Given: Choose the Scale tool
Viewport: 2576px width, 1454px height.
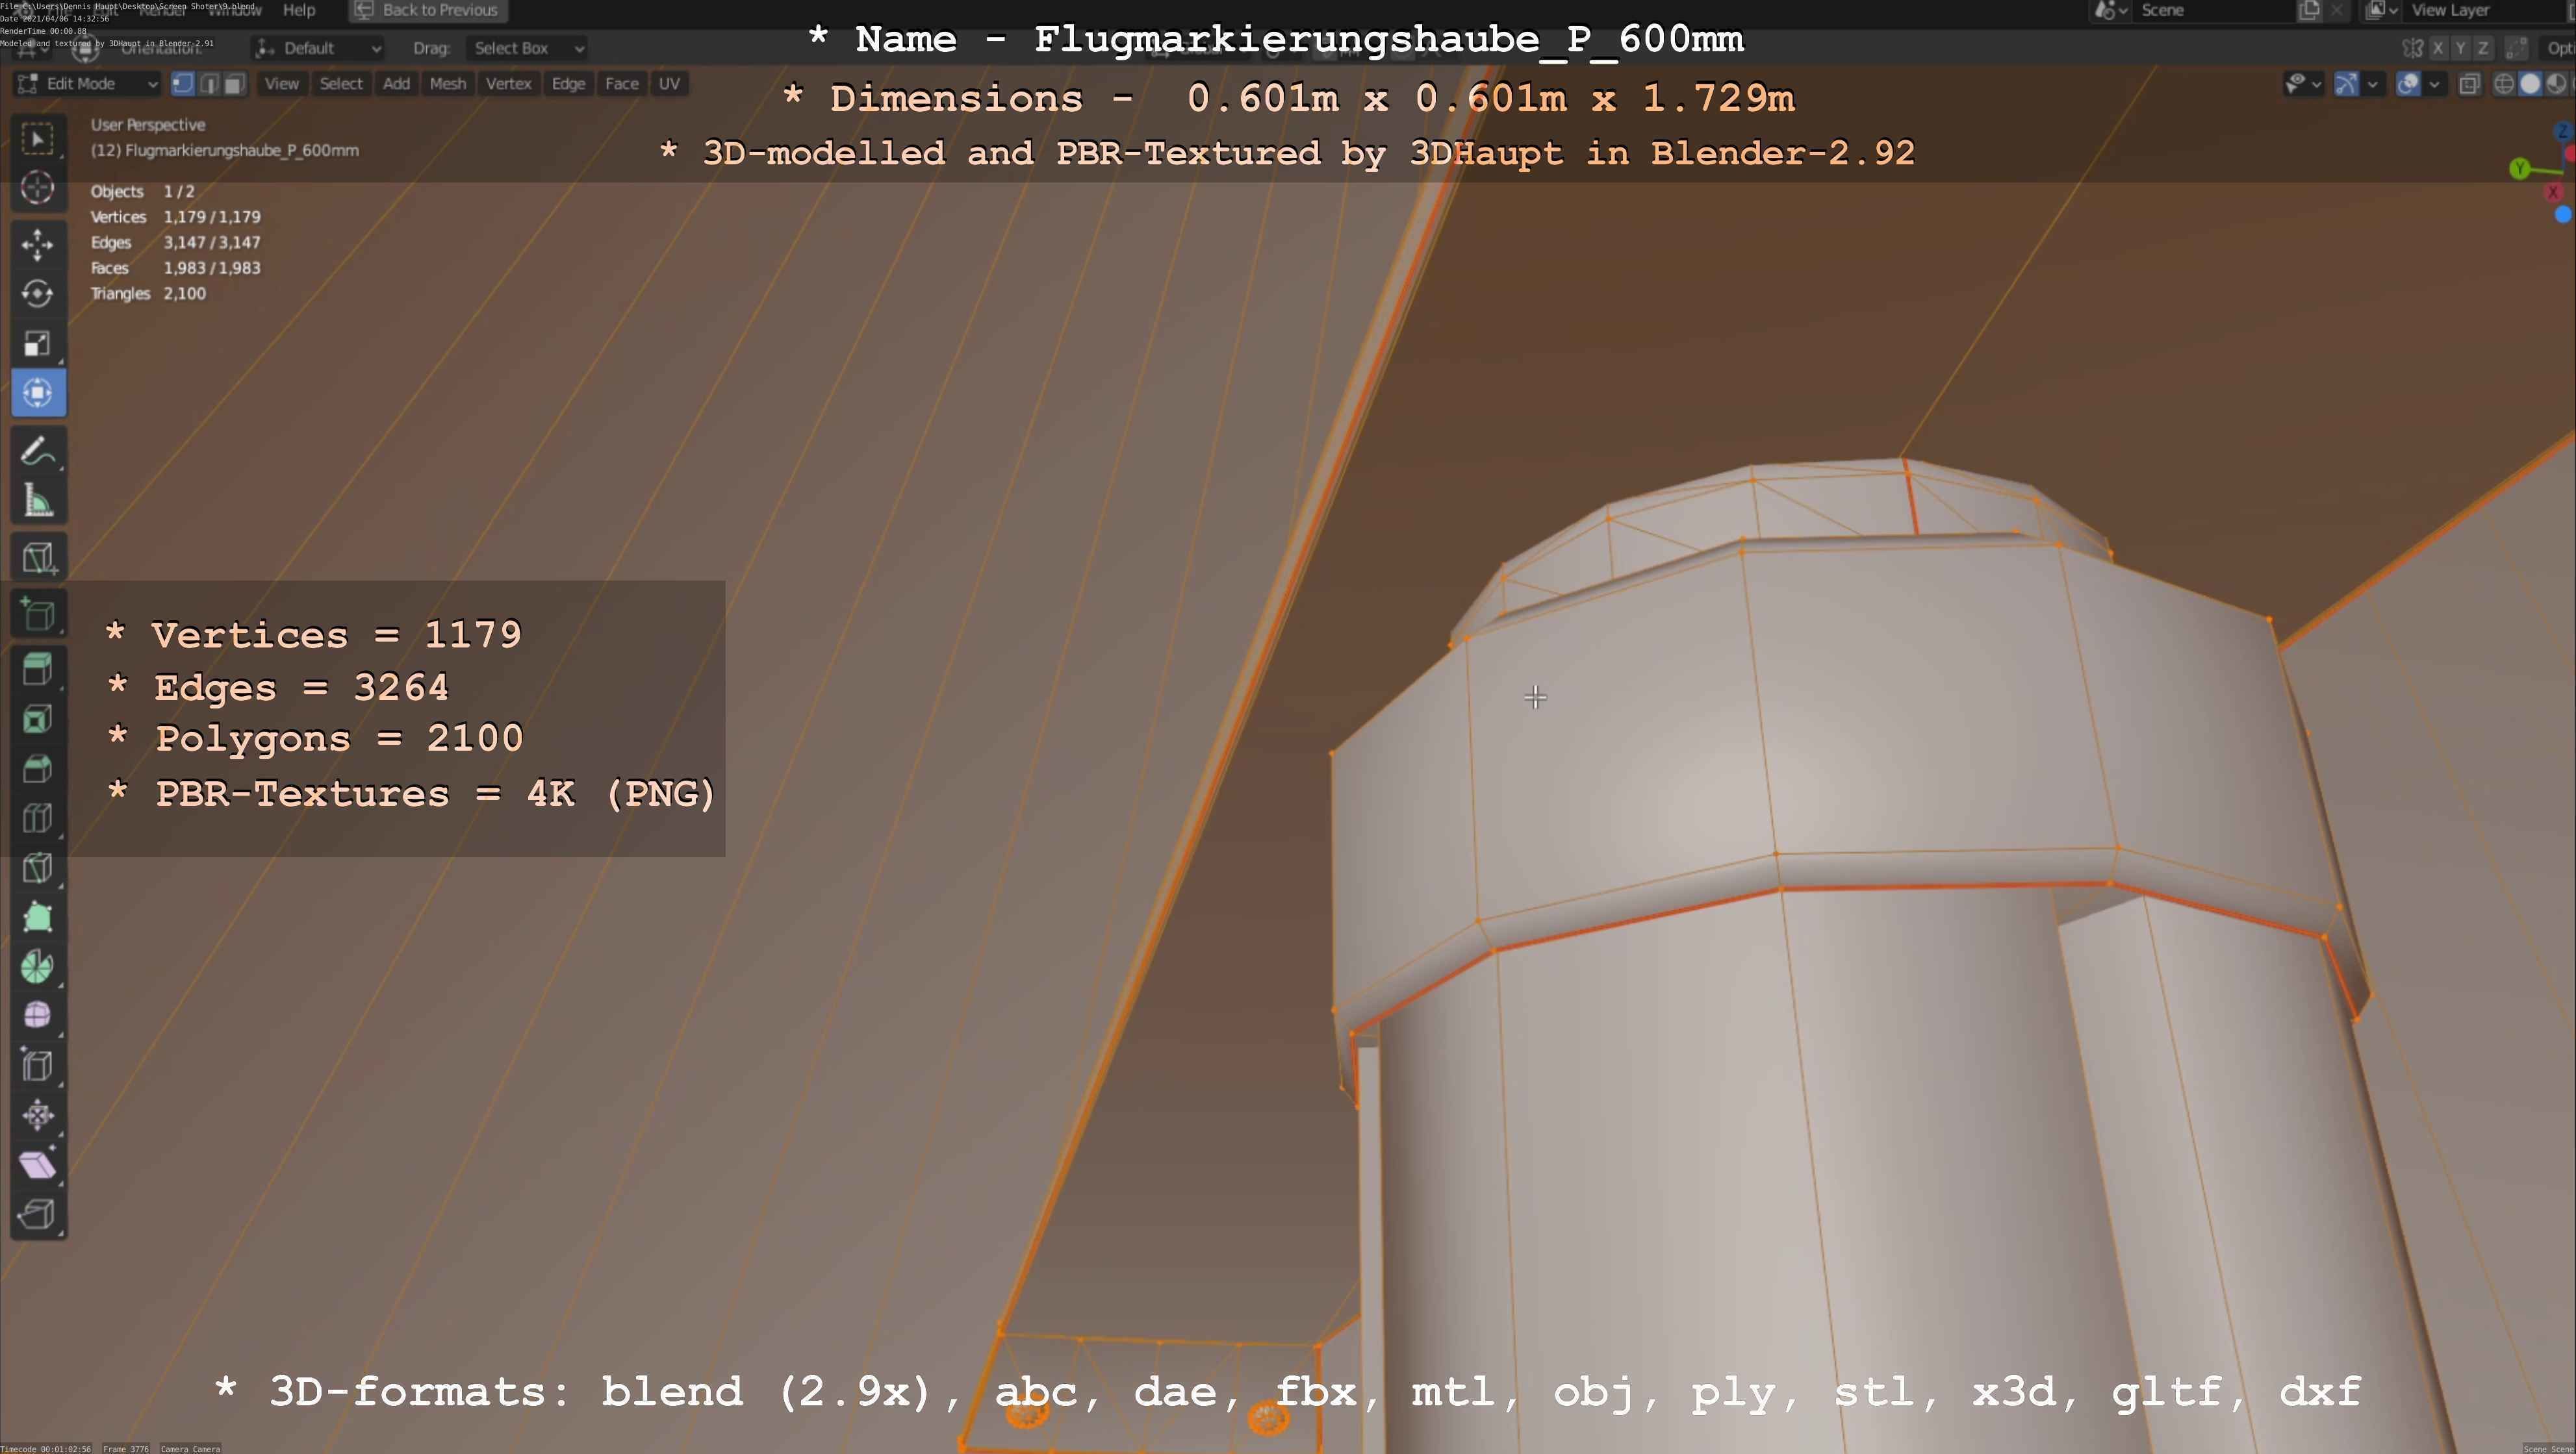Looking at the screenshot, I should tap(38, 344).
